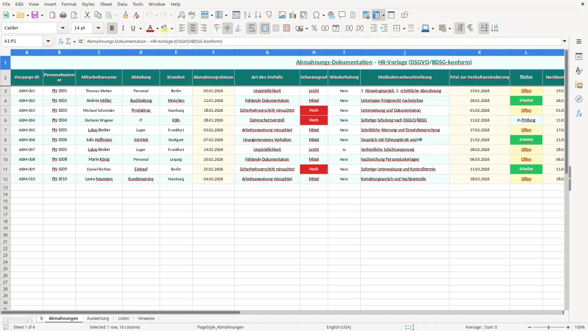The image size is (588, 331).
Task: Click the Save document icon
Action: (x=35, y=15)
